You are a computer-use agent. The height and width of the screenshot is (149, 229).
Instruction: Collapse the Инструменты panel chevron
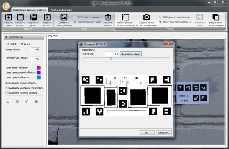tap(6, 37)
